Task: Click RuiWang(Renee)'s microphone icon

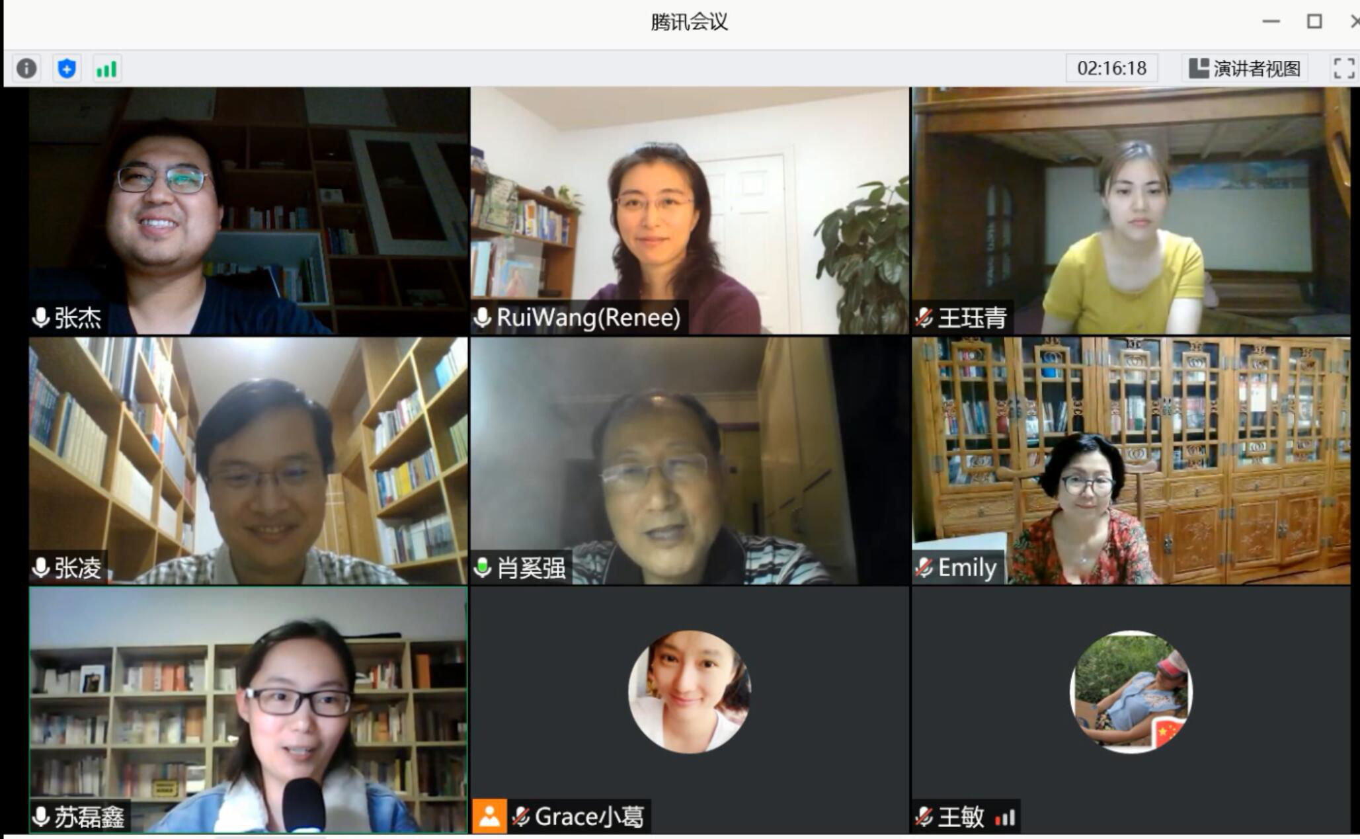Action: coord(483,317)
